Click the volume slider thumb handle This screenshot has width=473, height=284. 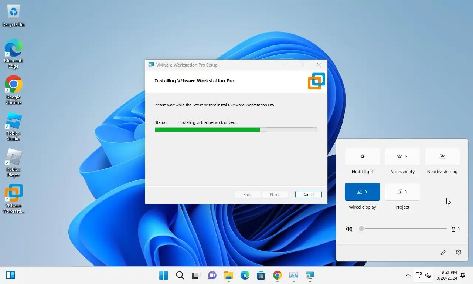(361, 229)
